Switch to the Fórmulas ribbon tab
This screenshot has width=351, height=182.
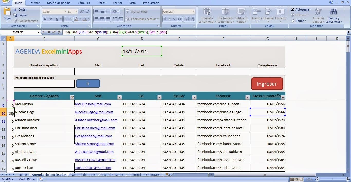[84, 3]
